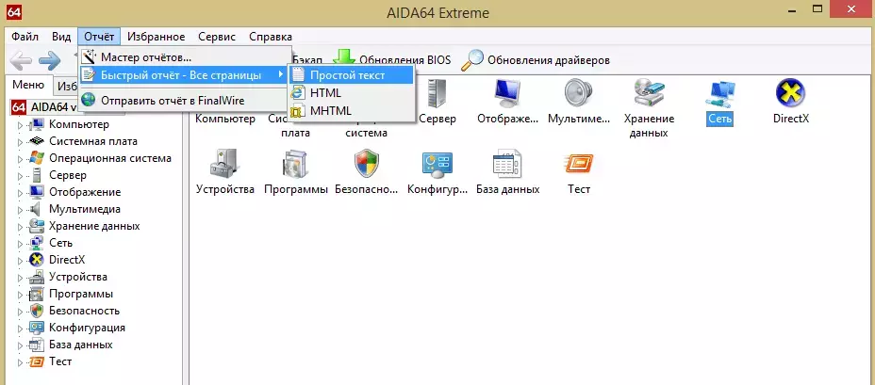875x385 pixels.
Task: Select Устройства in the tree
Action: click(x=78, y=277)
